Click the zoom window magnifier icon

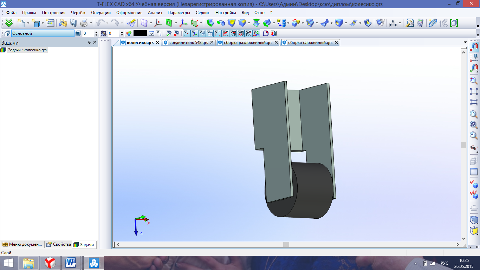[474, 80]
